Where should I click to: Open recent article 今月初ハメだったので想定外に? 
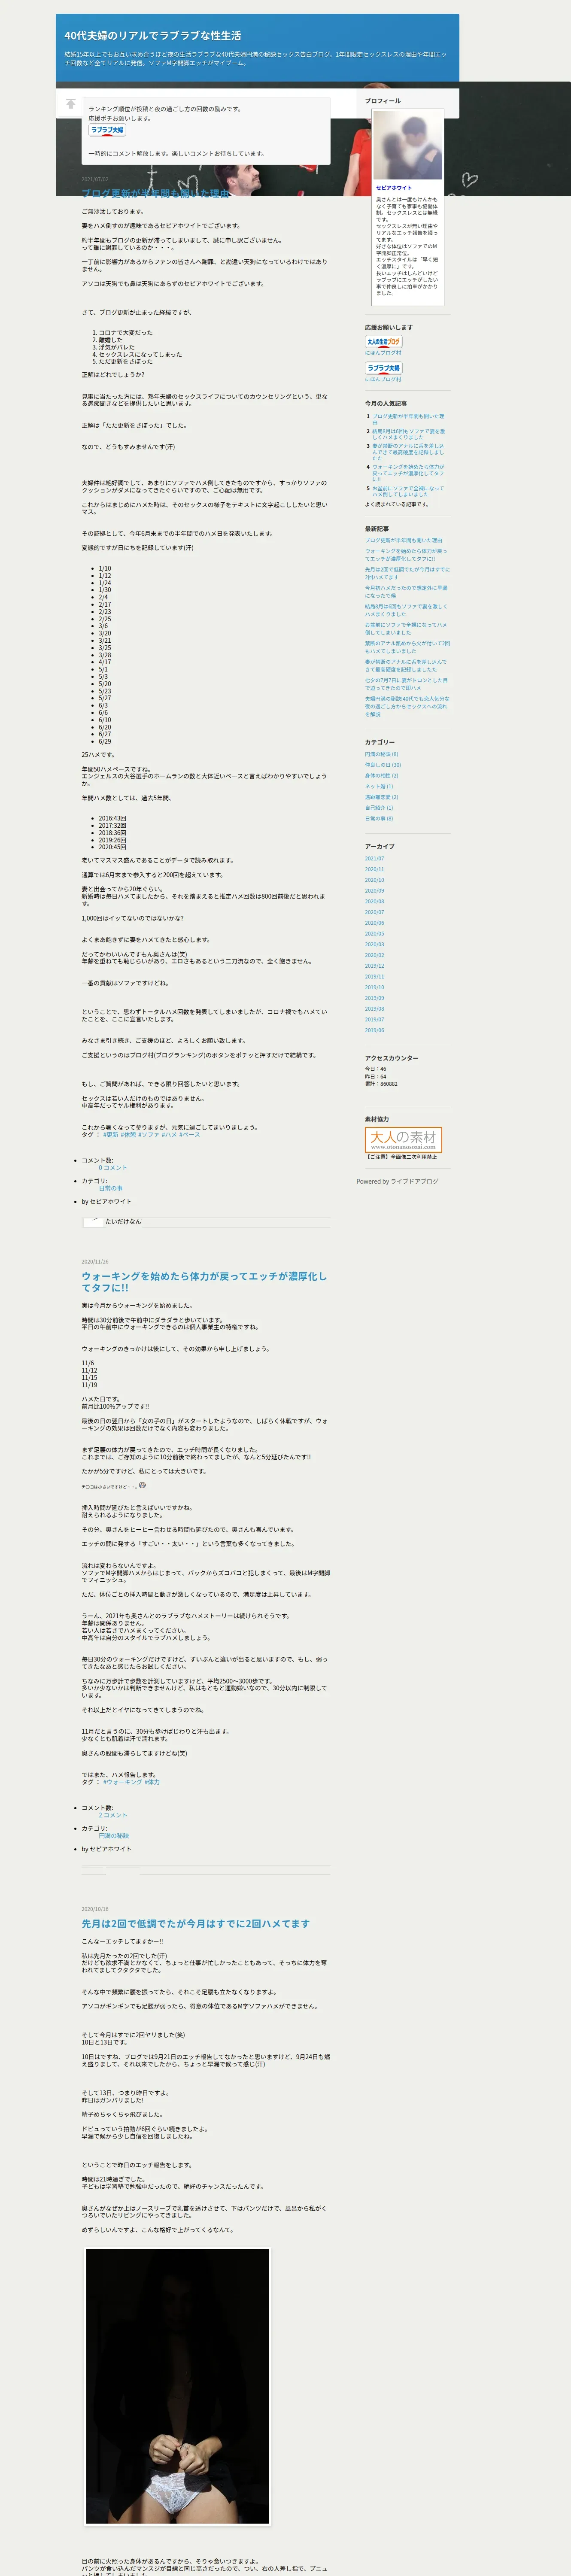coord(406,591)
